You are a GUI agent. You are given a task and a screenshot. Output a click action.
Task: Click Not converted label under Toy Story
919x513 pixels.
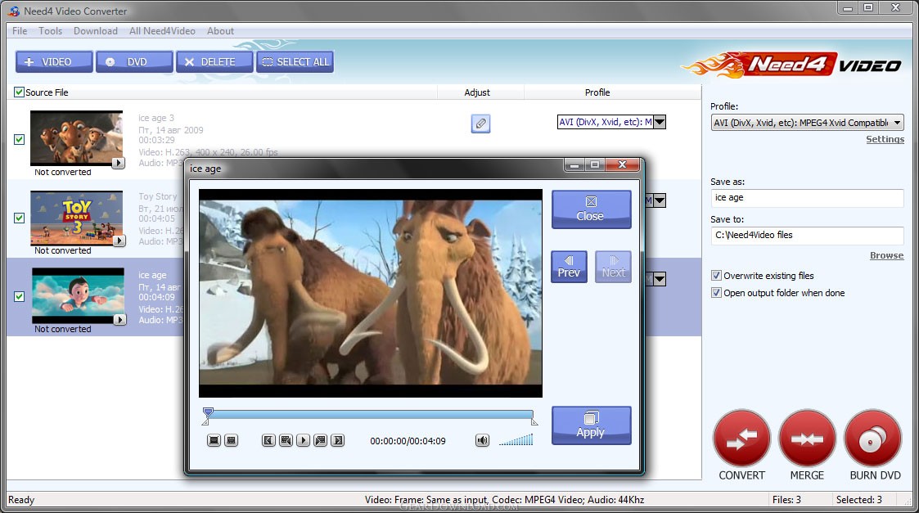[63, 250]
